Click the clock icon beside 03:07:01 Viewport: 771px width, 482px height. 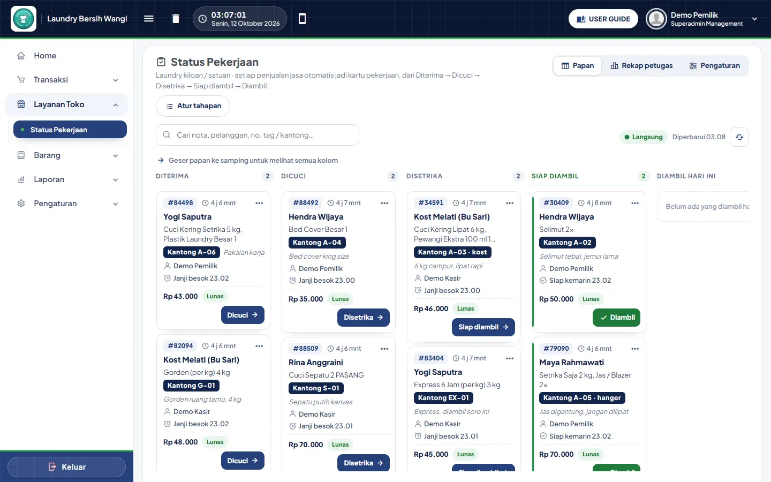(202, 19)
